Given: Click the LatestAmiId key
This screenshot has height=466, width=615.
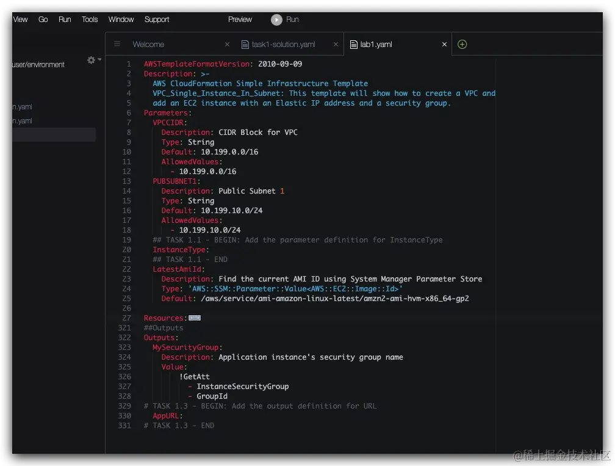Looking at the screenshot, I should [176, 269].
